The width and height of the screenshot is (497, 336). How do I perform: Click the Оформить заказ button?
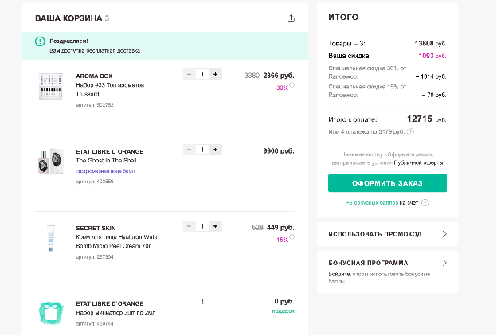tap(387, 183)
